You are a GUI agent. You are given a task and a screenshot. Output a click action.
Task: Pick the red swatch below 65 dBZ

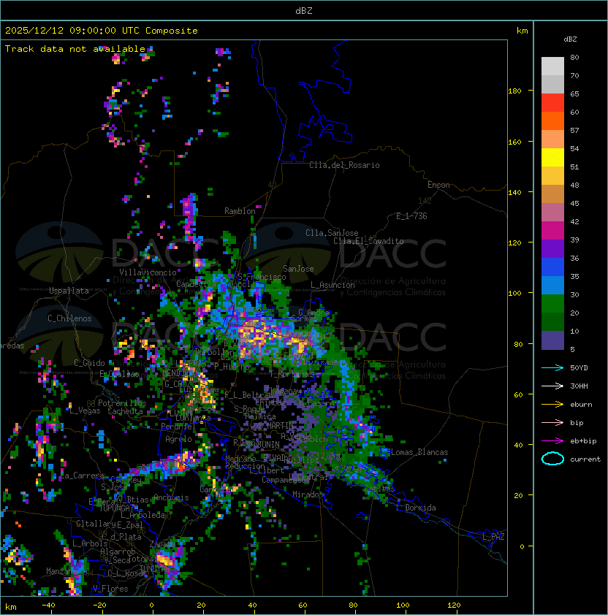point(552,103)
